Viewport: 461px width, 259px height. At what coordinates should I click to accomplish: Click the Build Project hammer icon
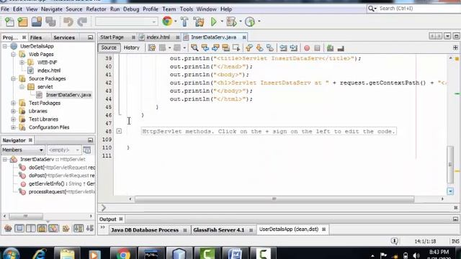tap(184, 22)
